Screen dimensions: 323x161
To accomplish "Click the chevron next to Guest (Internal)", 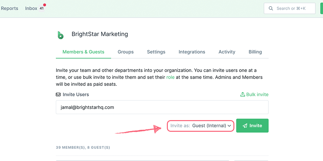I will pyautogui.click(x=229, y=126).
